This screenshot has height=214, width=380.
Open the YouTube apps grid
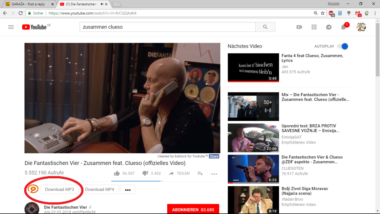[x=314, y=27]
